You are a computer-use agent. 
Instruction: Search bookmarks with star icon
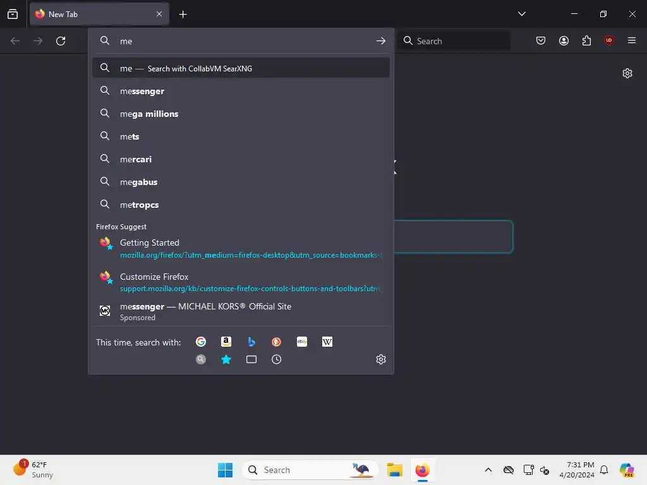(226, 359)
